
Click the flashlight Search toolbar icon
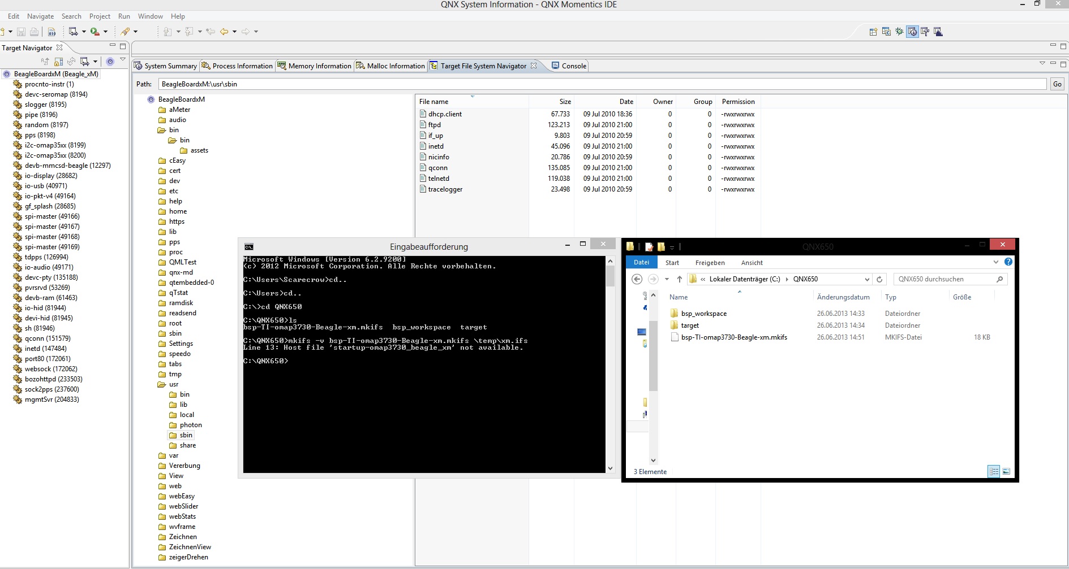pos(126,32)
